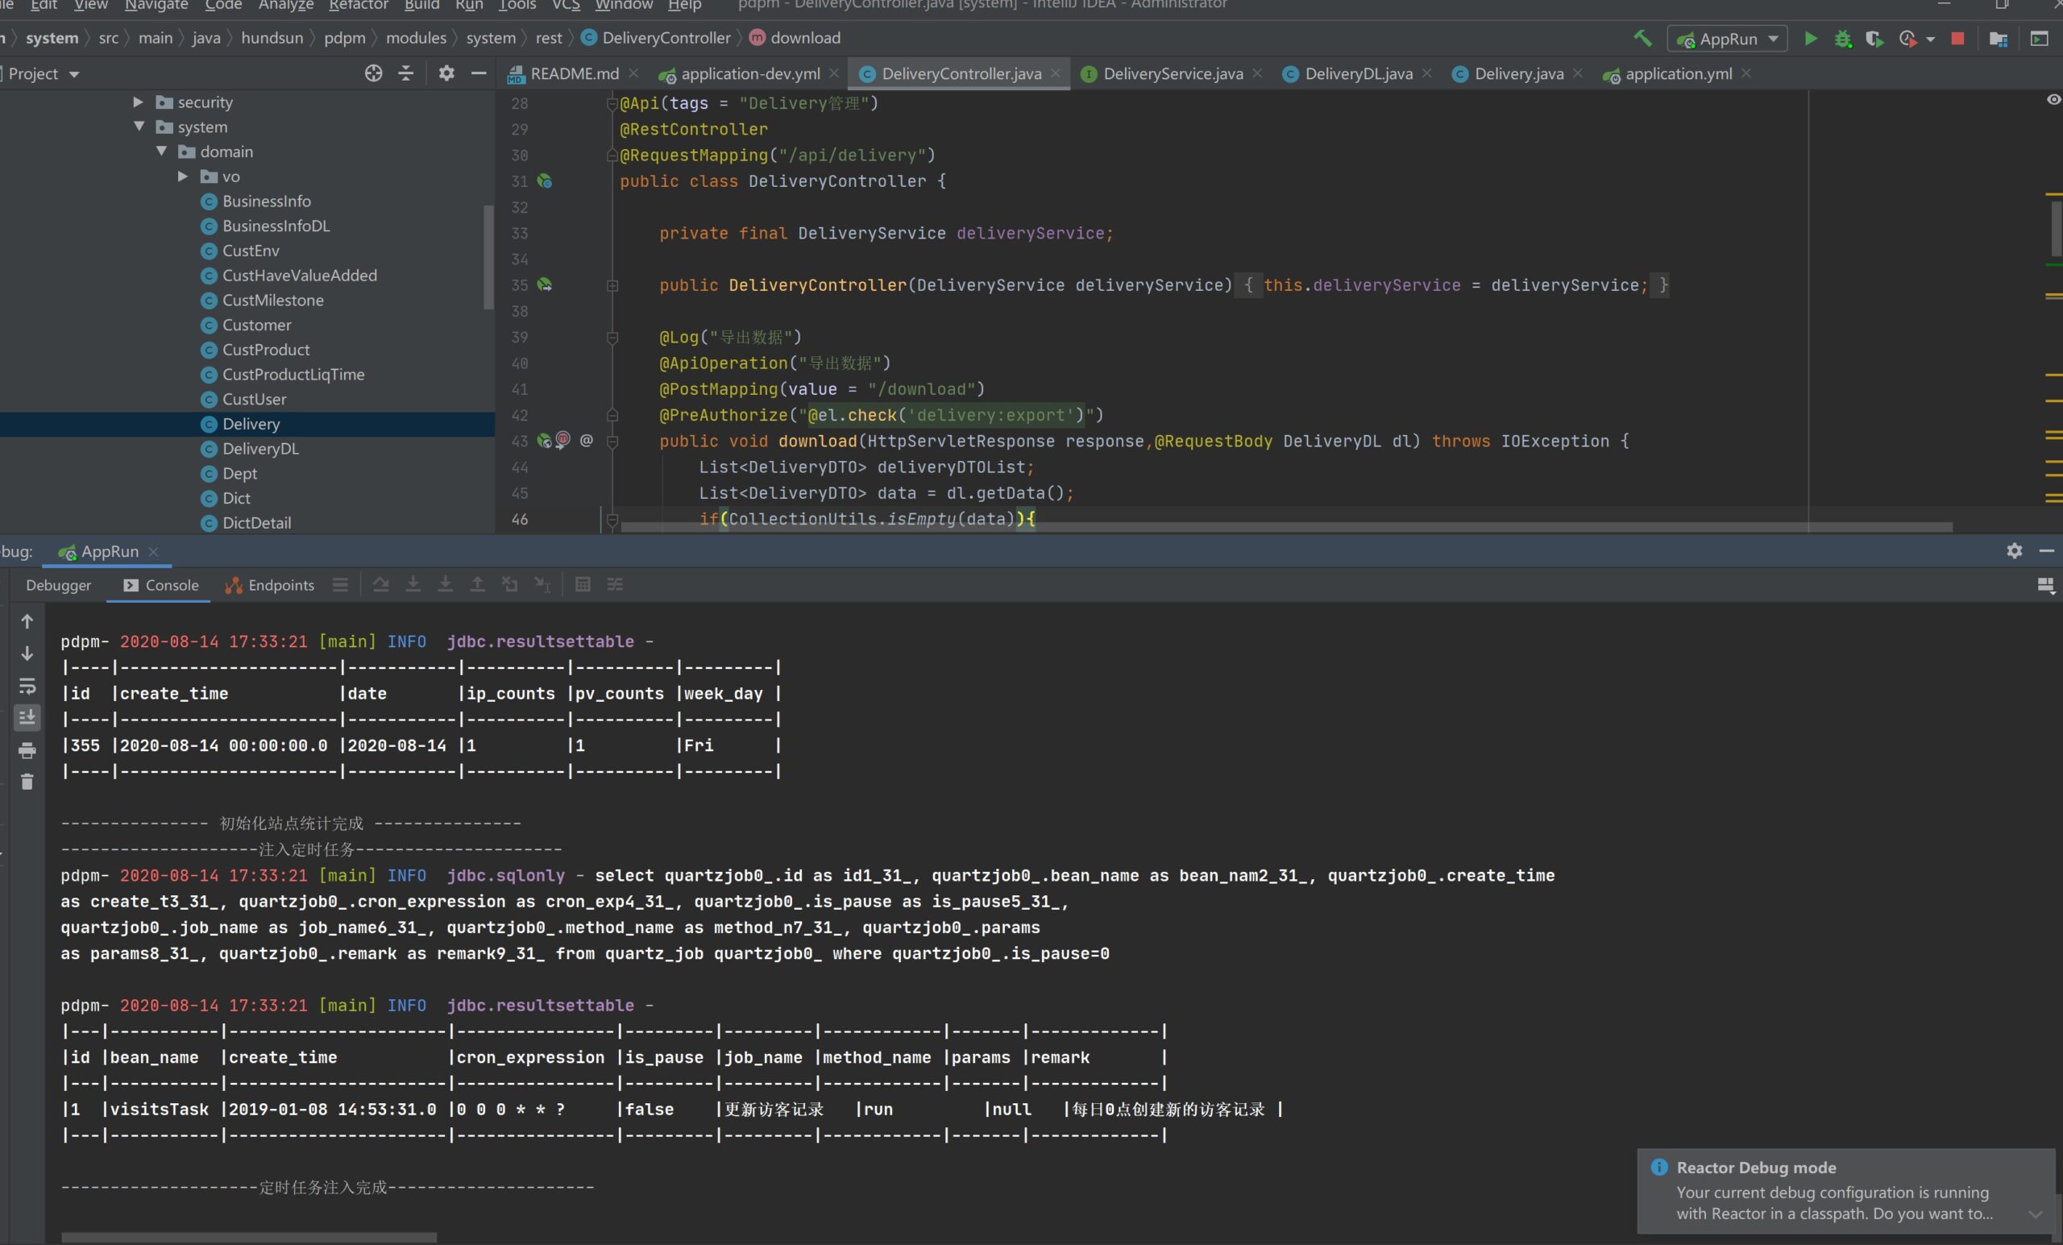This screenshot has width=2063, height=1245.
Task: Expand the Reactor Debug mode notification
Action: pyautogui.click(x=2036, y=1214)
